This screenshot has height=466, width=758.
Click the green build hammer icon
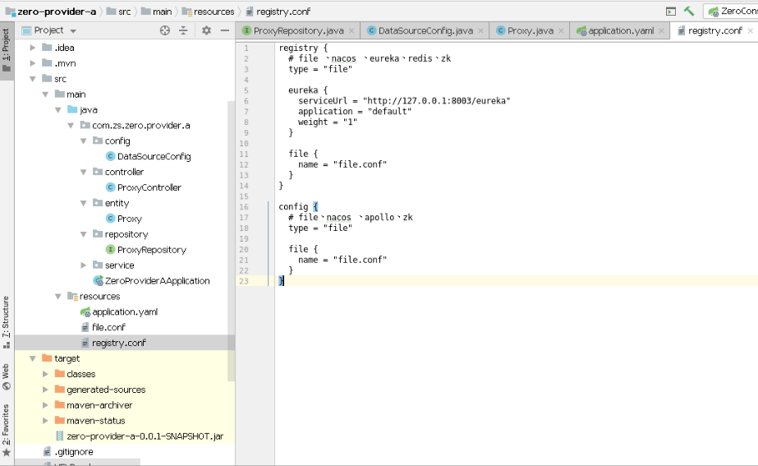(x=689, y=12)
